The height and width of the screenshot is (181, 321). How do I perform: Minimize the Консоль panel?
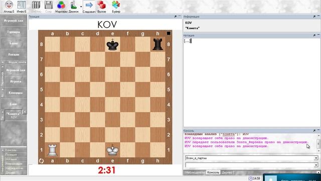318,130
